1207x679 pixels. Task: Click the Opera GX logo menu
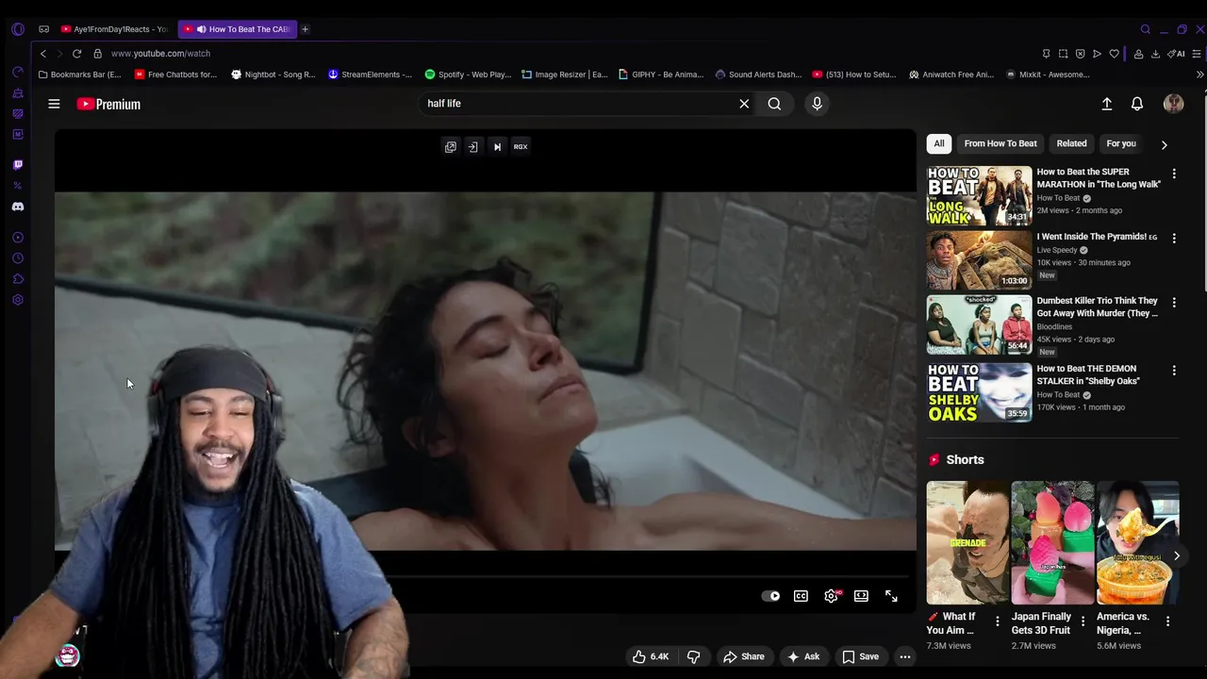18,29
